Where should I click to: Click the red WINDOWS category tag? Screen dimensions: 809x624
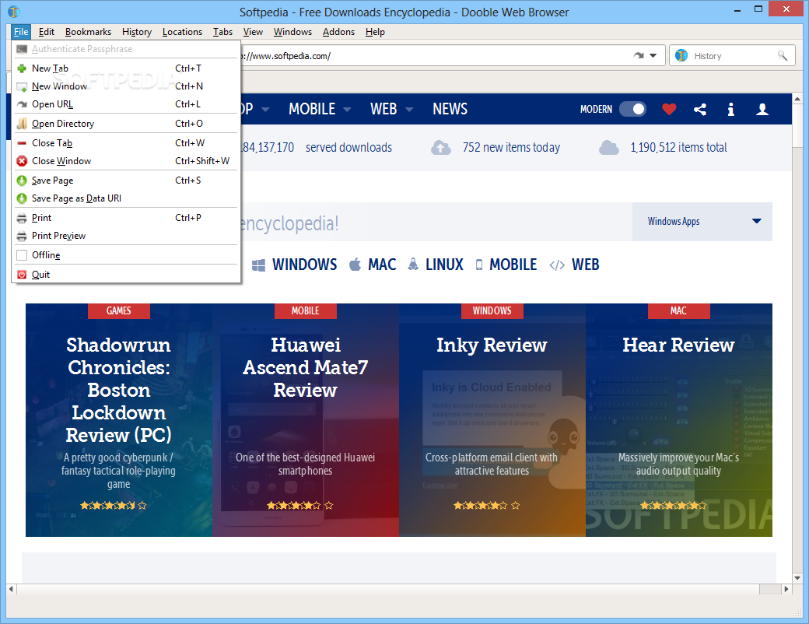click(492, 311)
